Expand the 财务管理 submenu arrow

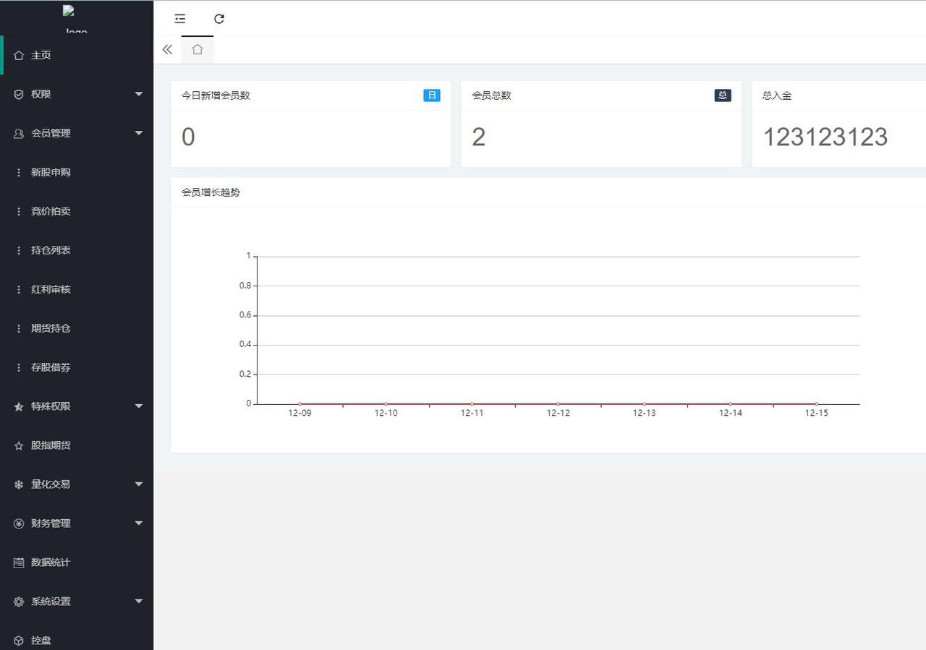(x=139, y=523)
